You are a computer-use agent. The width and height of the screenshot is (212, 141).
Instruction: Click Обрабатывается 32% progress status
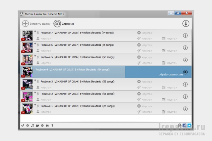pos(171,75)
